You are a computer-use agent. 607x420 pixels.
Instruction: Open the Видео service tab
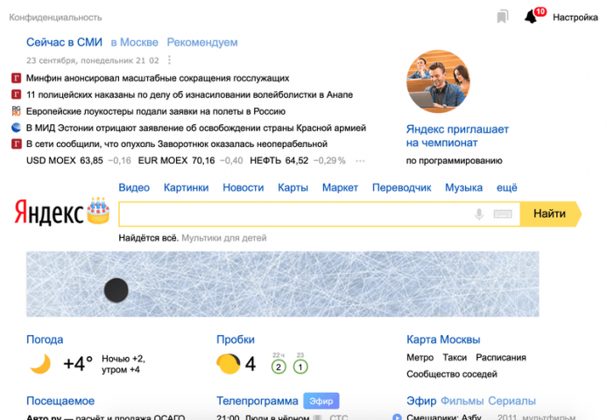[x=134, y=187]
